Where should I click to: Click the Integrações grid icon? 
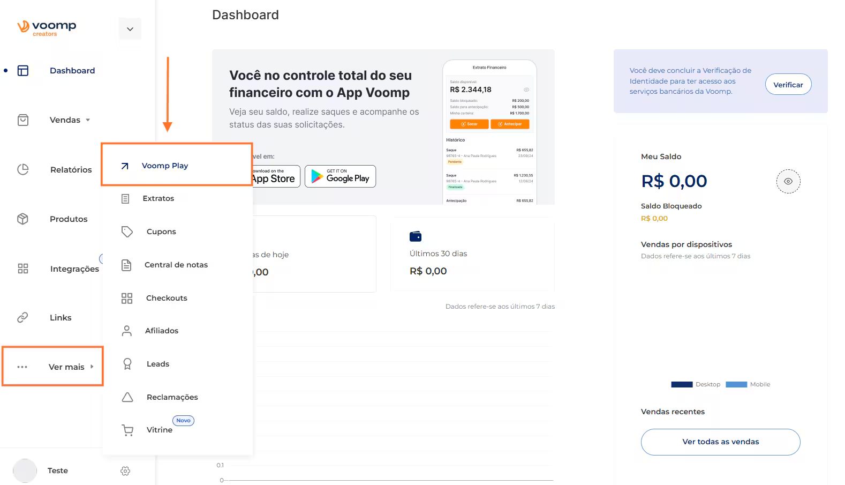coord(23,268)
